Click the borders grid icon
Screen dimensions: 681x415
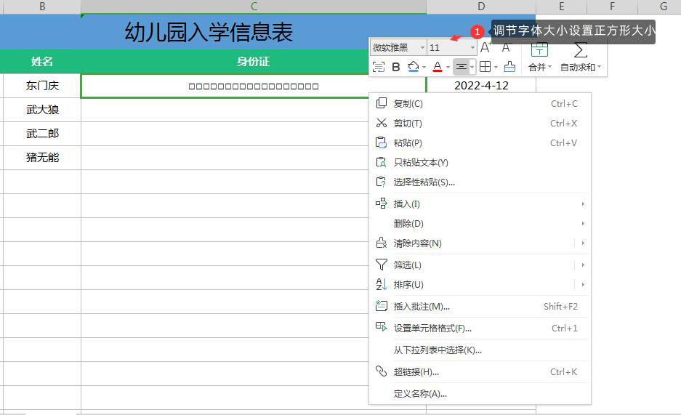(485, 67)
